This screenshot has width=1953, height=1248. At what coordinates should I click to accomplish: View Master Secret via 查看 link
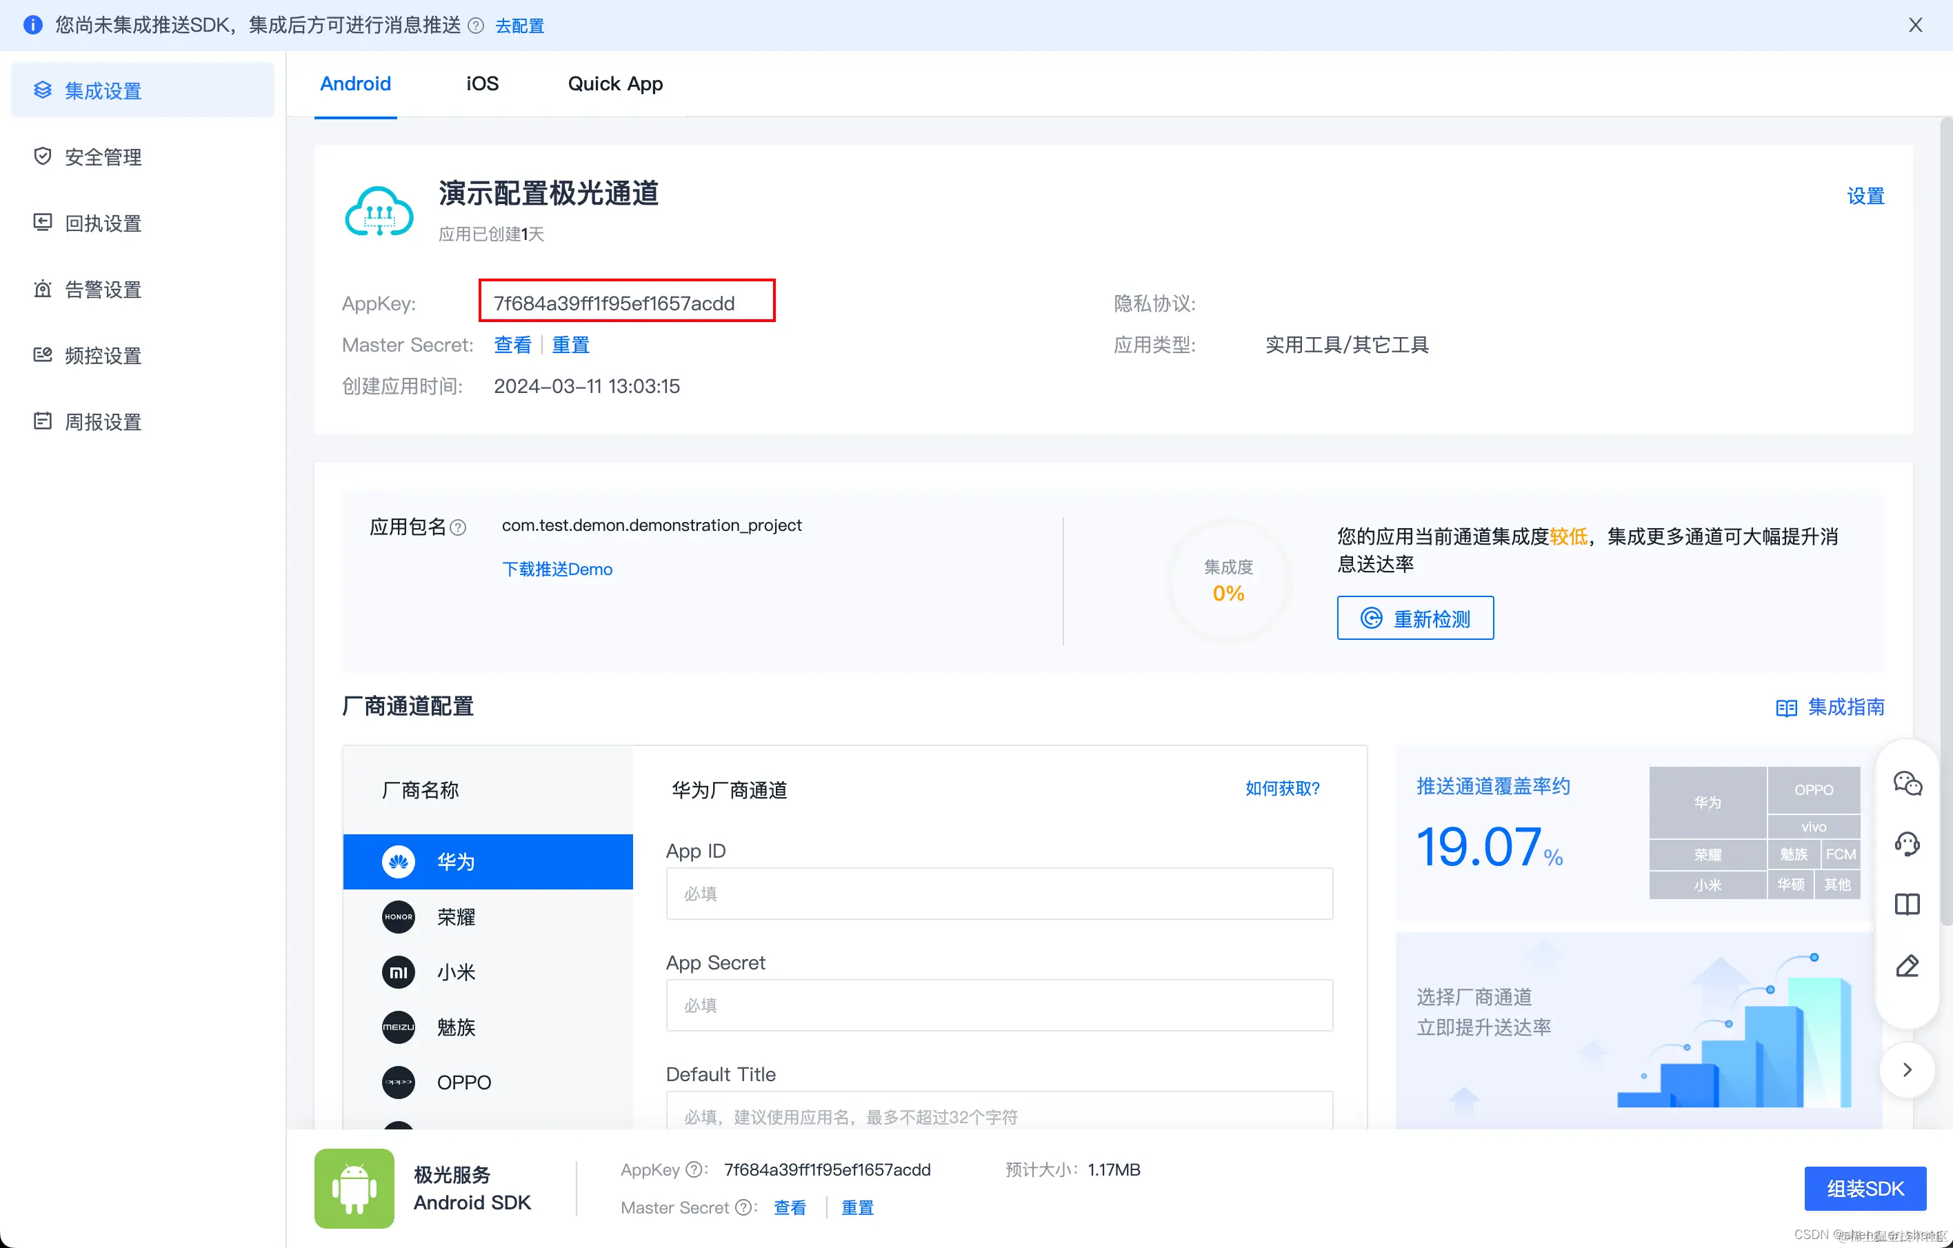(512, 345)
